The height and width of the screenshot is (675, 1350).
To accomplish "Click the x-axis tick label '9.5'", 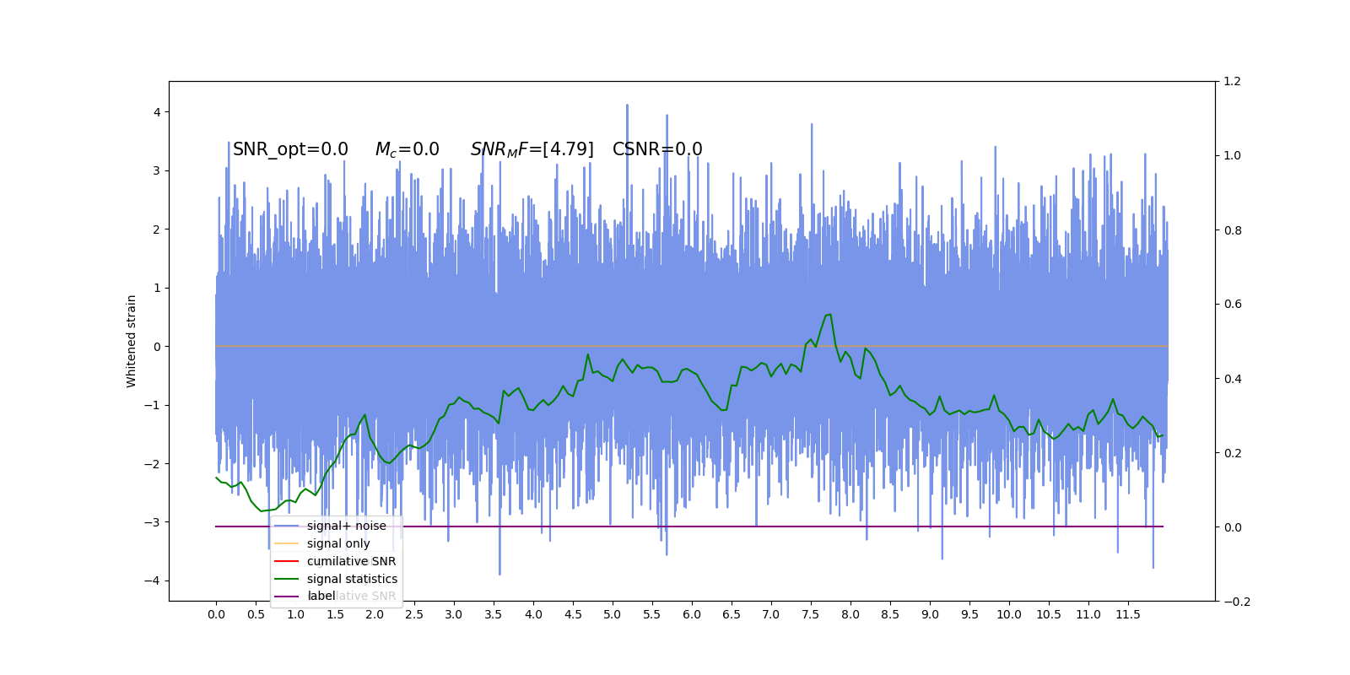I will pyautogui.click(x=969, y=614).
